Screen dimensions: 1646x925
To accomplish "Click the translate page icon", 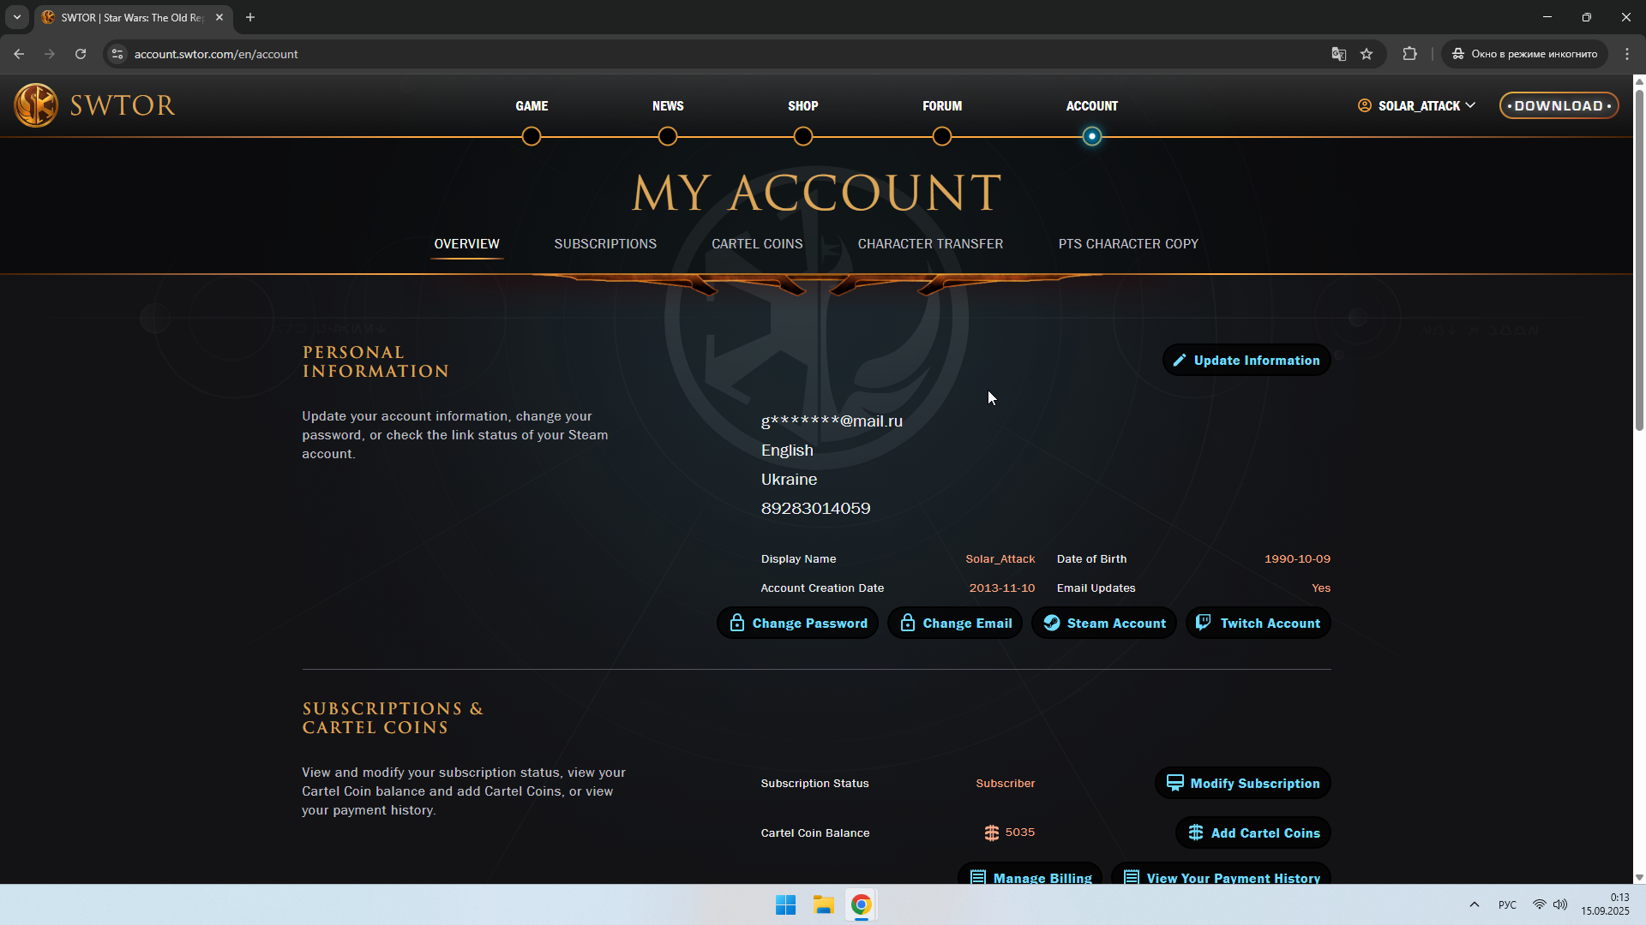I will (1339, 54).
